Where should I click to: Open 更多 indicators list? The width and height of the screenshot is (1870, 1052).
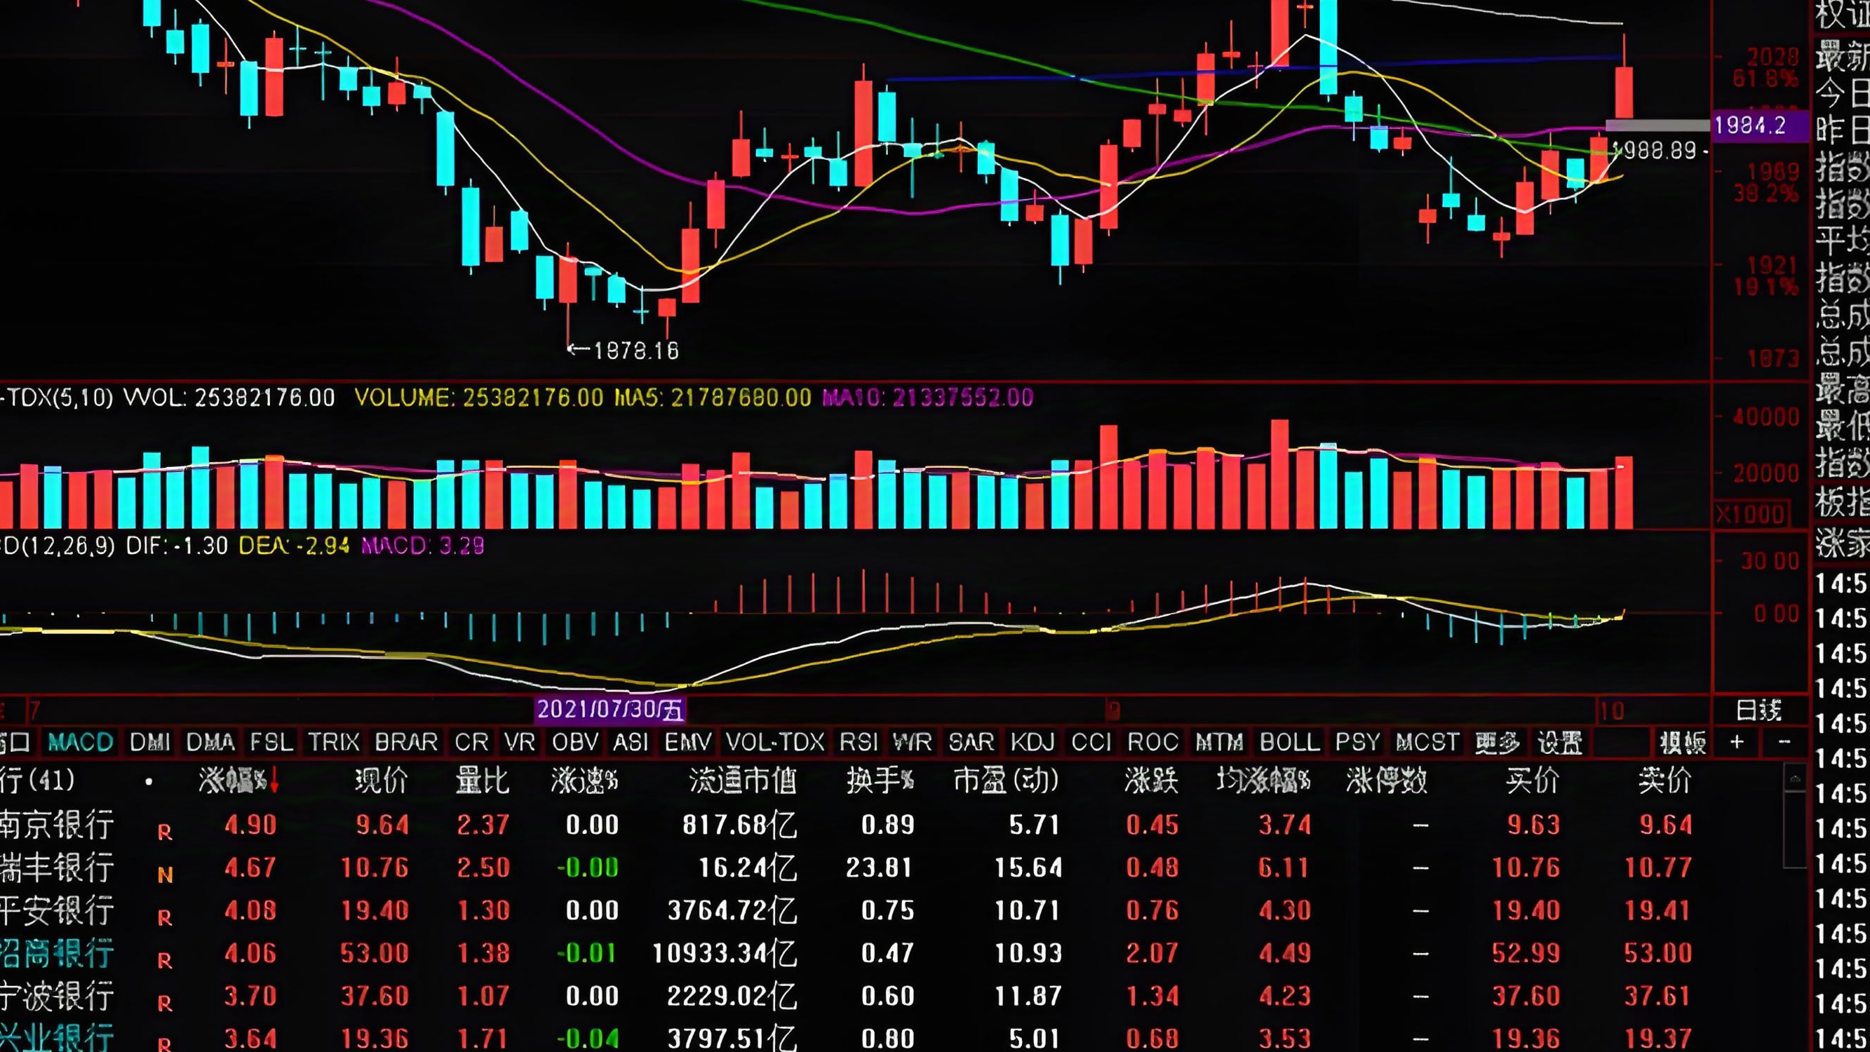(1497, 742)
